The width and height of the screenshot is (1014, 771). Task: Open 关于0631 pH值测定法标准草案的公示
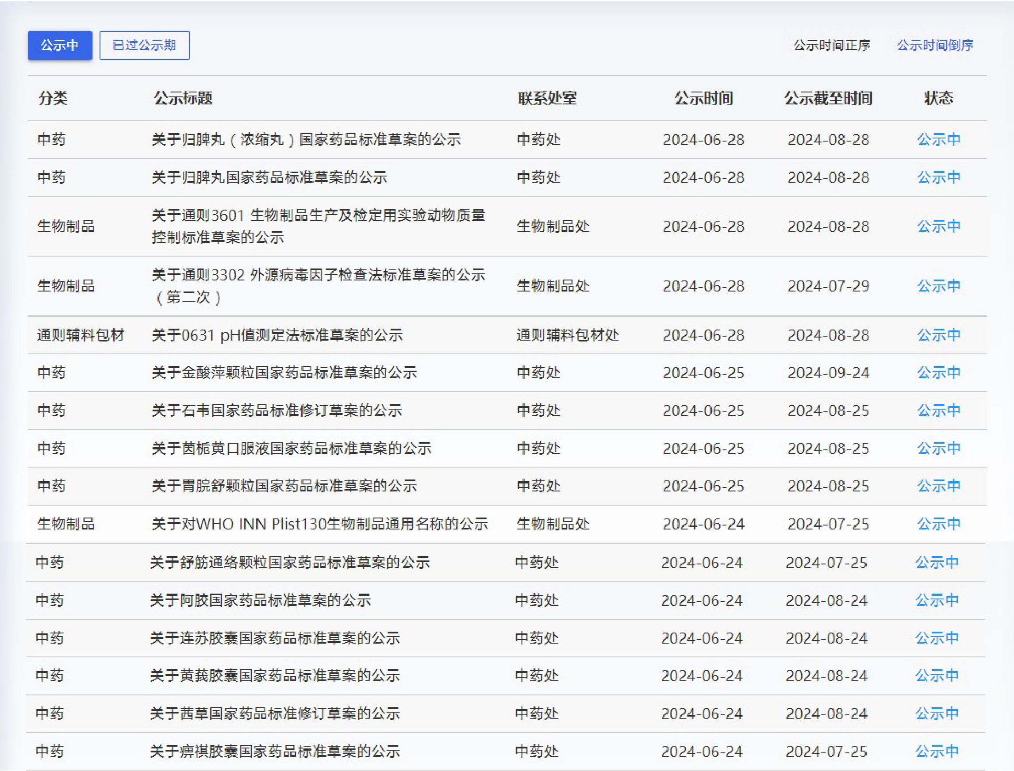point(277,335)
